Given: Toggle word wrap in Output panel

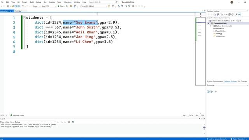Looking at the screenshot, I should coord(73,122).
